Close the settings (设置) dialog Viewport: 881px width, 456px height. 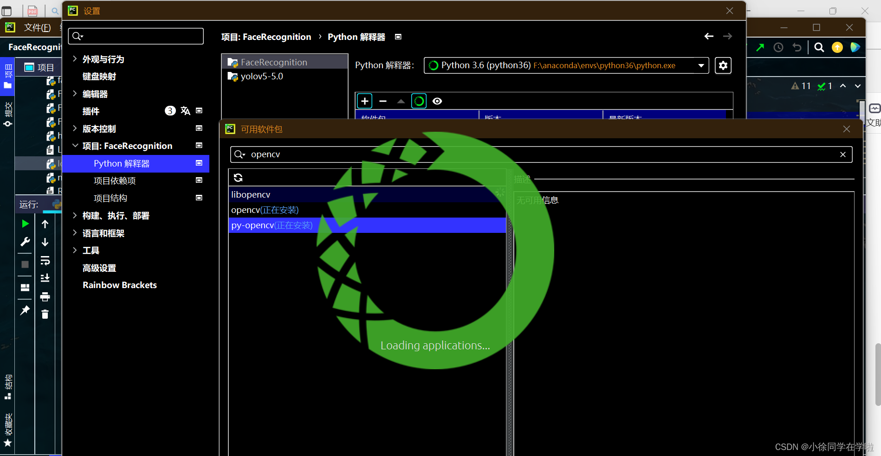tap(730, 11)
